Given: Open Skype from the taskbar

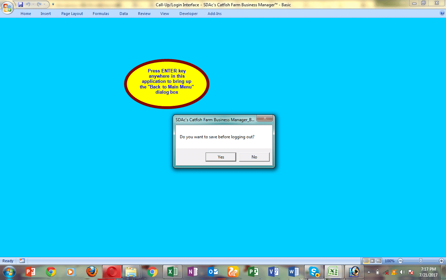Looking at the screenshot, I should click(x=314, y=272).
